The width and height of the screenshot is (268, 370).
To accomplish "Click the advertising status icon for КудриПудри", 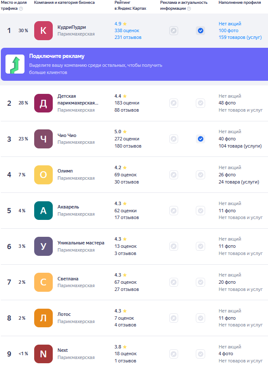I will coord(173,30).
